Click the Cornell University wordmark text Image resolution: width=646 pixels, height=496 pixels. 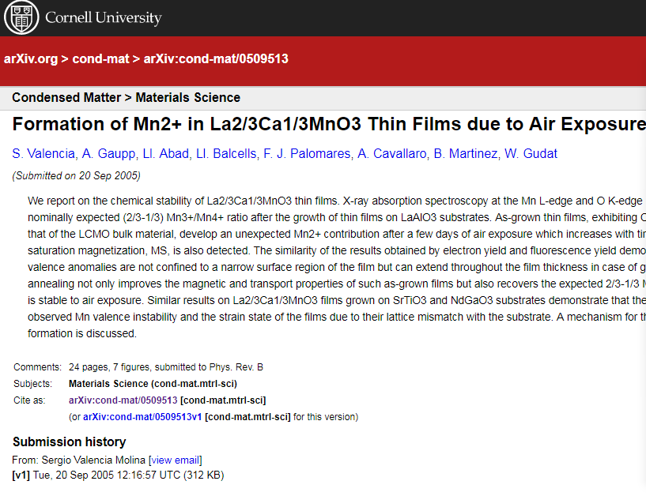click(x=103, y=17)
